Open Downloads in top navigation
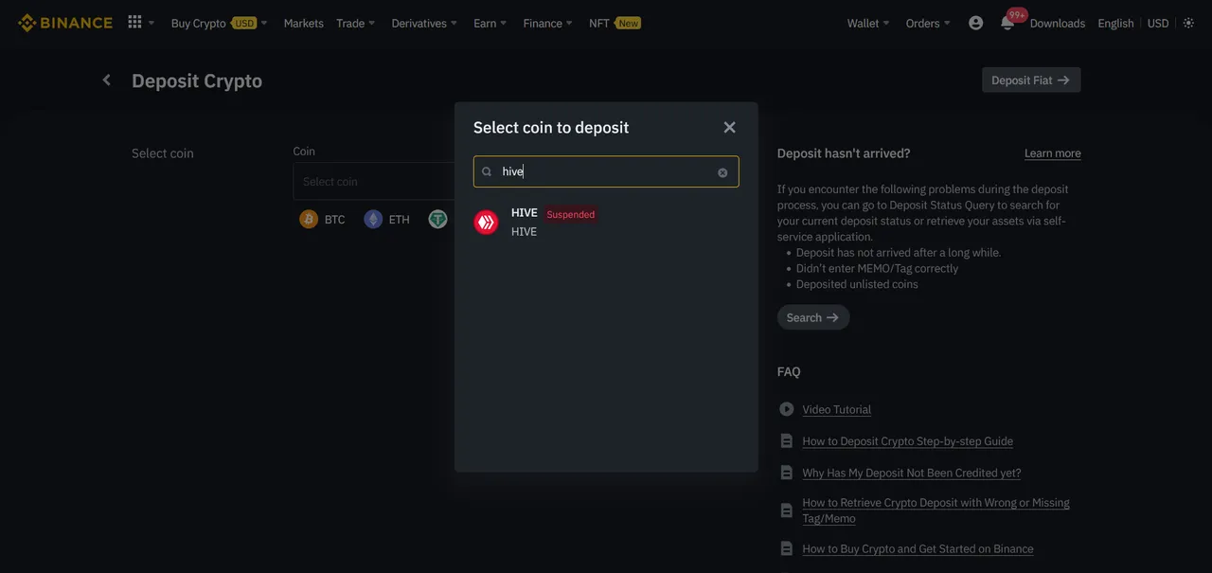1212x573 pixels. coord(1057,23)
